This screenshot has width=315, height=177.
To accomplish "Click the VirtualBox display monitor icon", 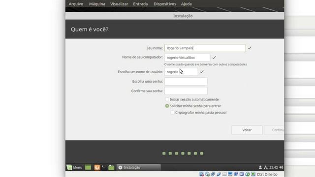I will tap(230, 174).
